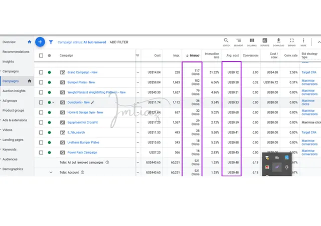Sort by the Cost column header
321x226 pixels.
tap(157, 55)
